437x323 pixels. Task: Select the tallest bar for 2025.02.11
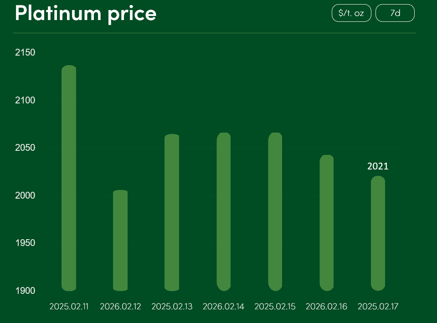pos(69,178)
